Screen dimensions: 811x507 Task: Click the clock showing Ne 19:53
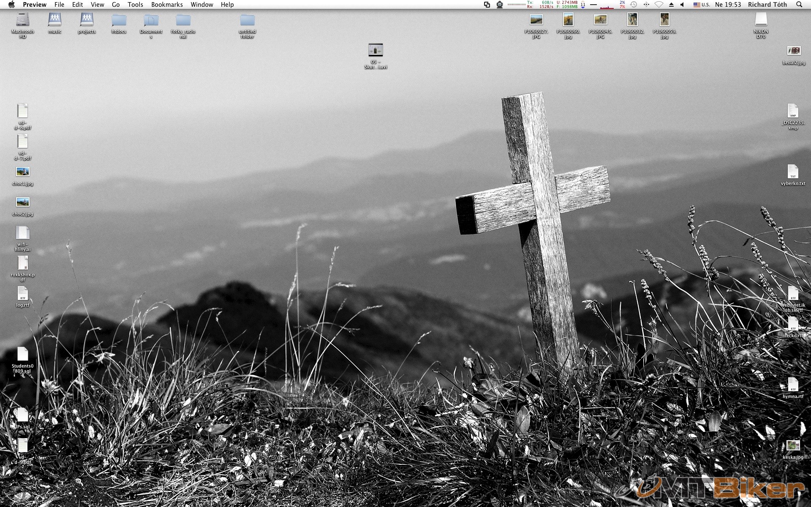(x=728, y=5)
